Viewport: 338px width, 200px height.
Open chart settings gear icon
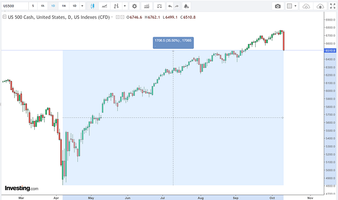click(x=134, y=6)
